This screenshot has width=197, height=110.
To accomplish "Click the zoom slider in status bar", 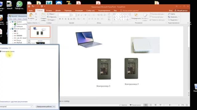I will [171, 105].
